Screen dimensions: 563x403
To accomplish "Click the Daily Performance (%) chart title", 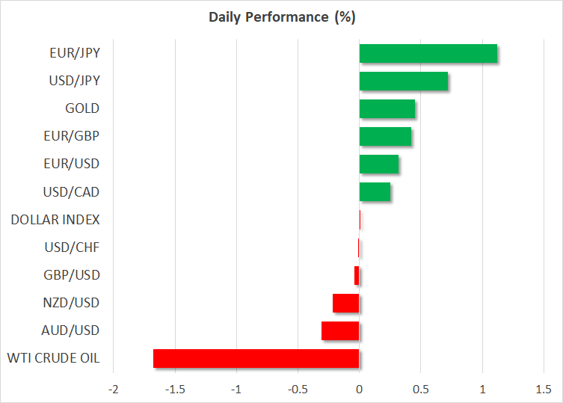I will point(281,16).
